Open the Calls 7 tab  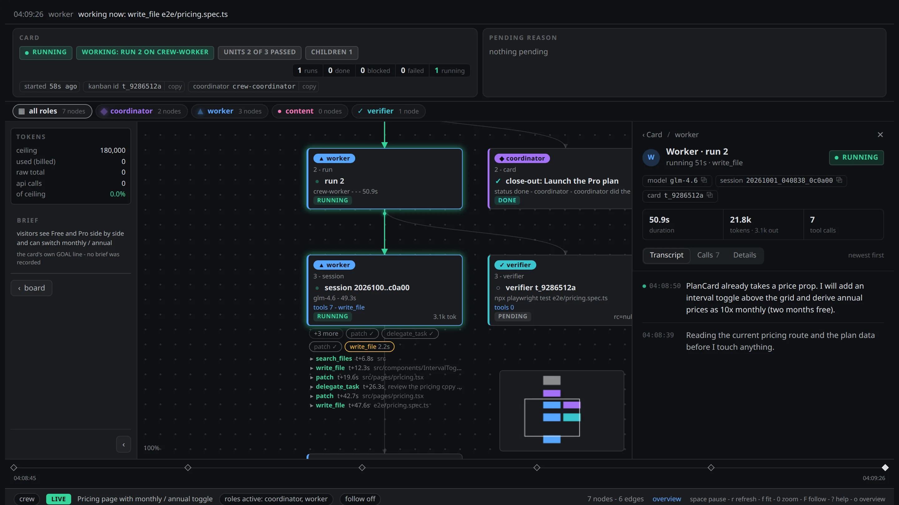point(708,255)
